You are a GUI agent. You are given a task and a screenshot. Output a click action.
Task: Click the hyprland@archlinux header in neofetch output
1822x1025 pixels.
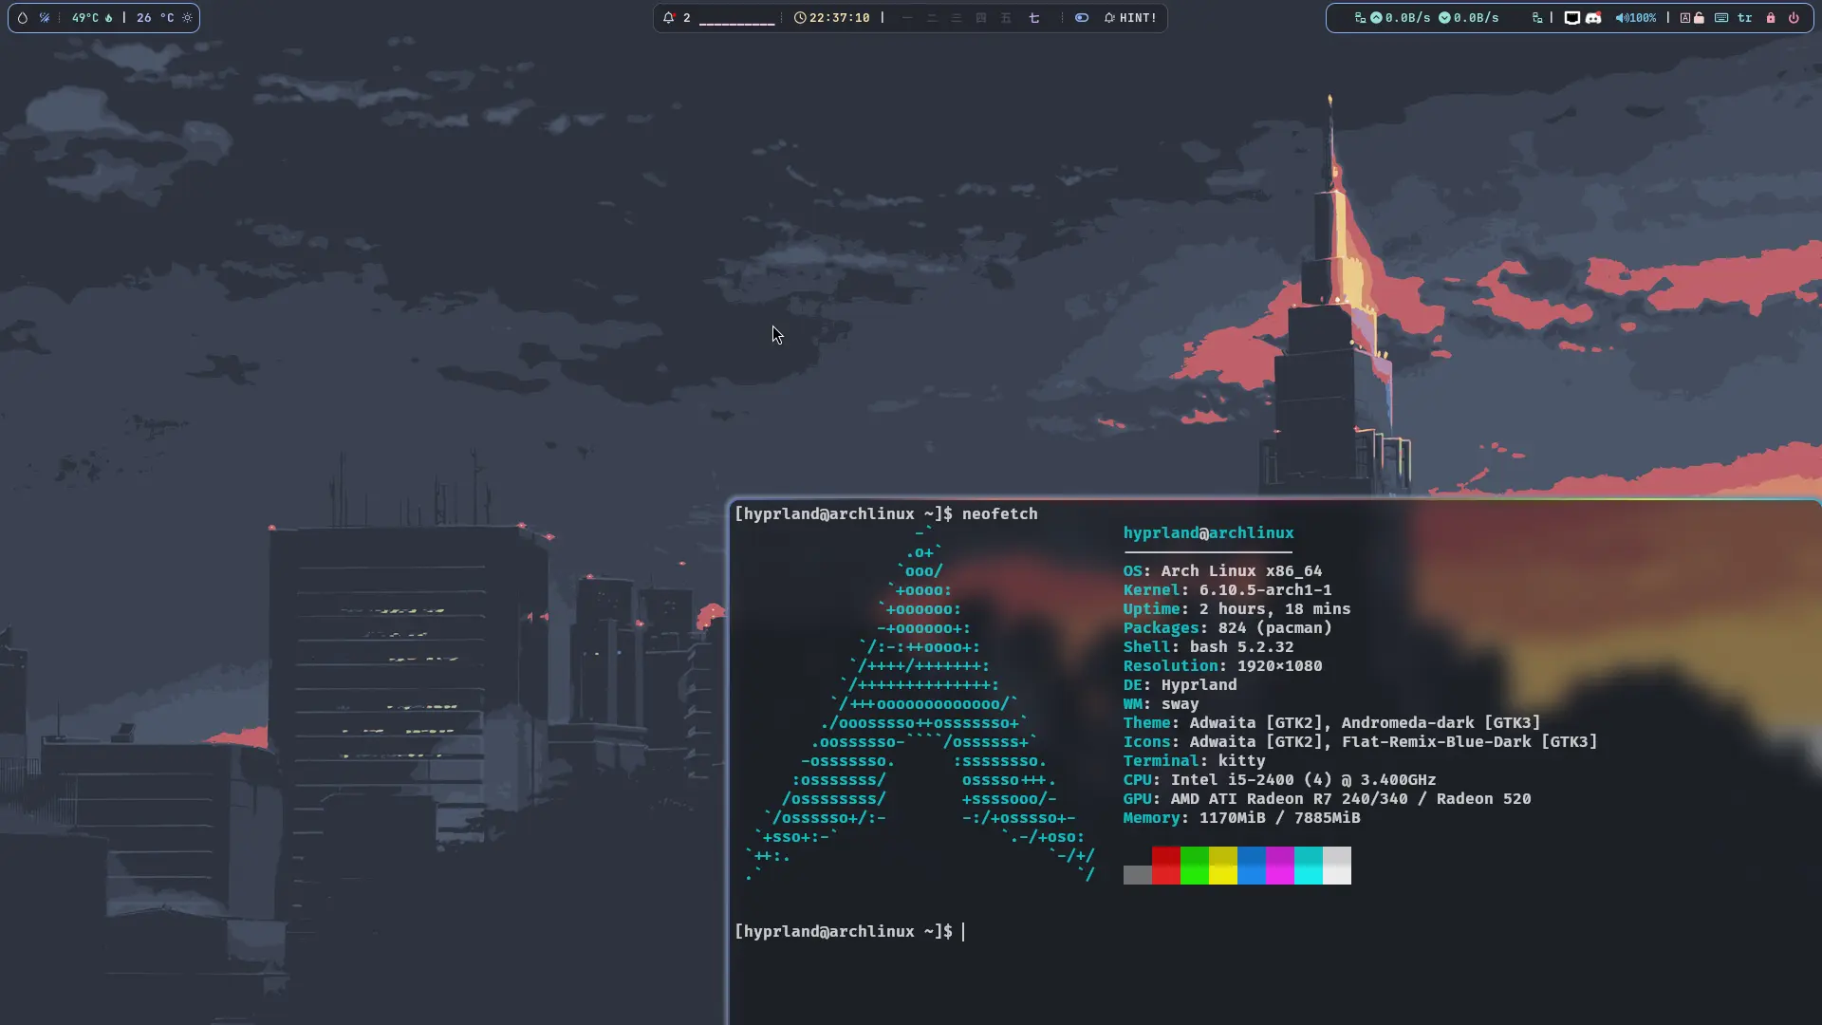1209,533
